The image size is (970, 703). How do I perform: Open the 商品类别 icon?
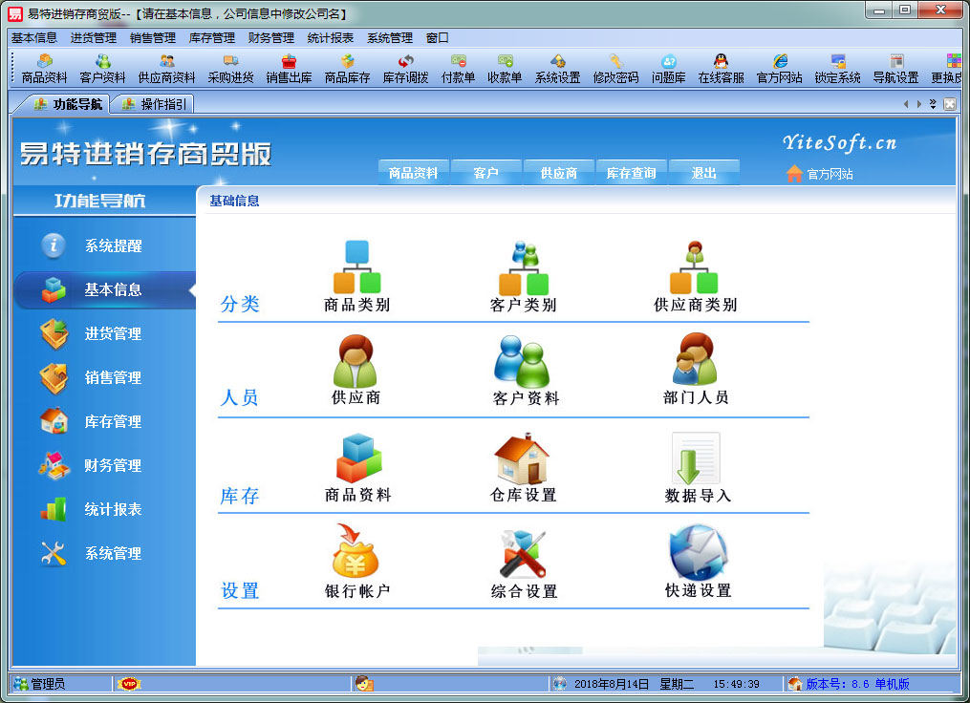(x=357, y=276)
